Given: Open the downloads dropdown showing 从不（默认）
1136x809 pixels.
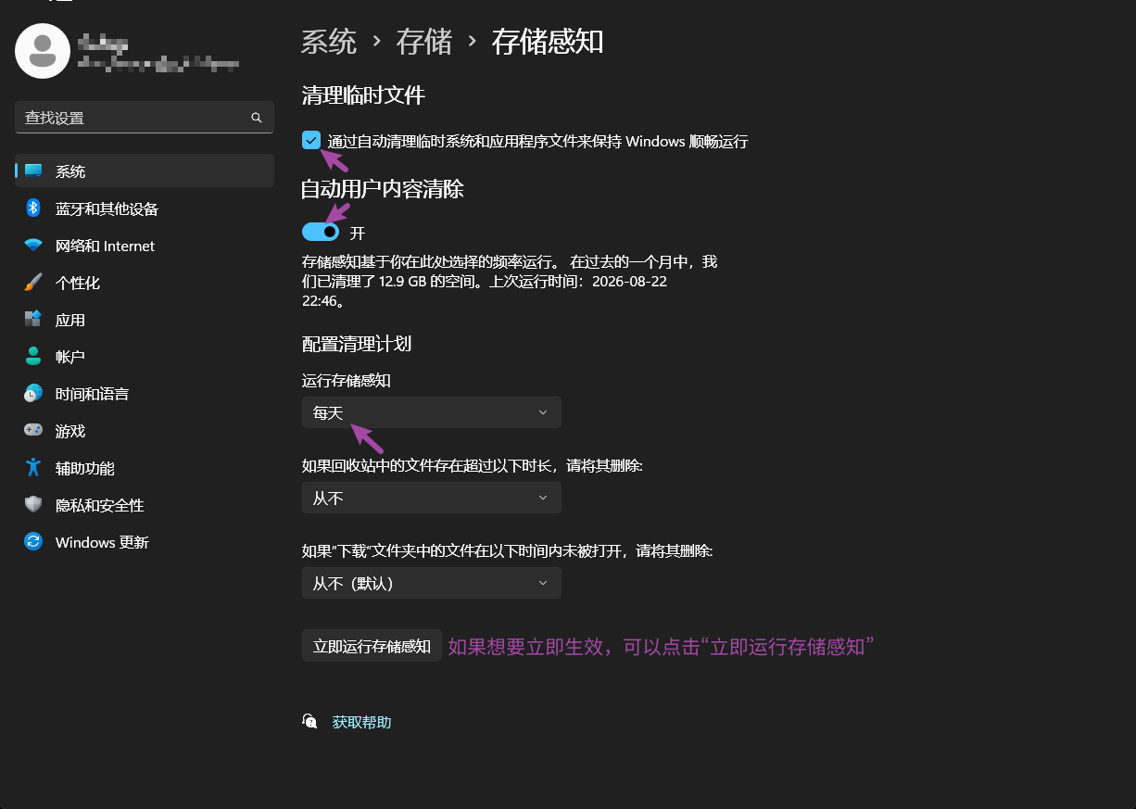Looking at the screenshot, I should [432, 583].
